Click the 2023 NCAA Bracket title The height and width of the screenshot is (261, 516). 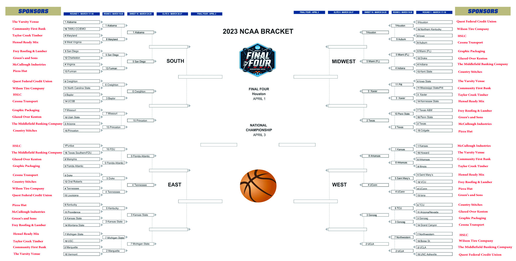(x=258, y=31)
